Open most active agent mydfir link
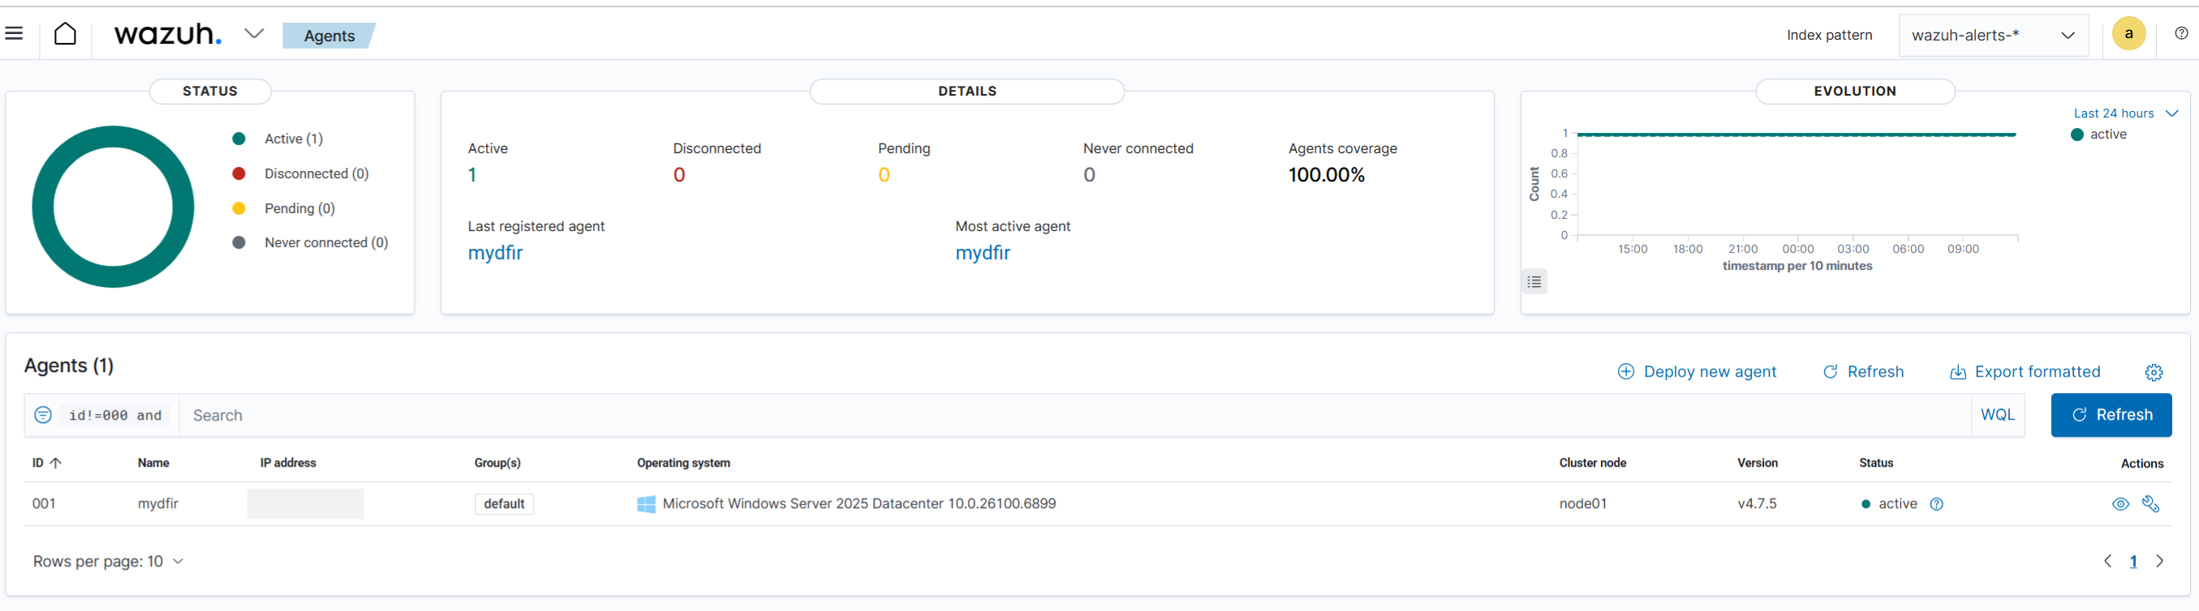Image resolution: width=2199 pixels, height=611 pixels. coord(983,253)
